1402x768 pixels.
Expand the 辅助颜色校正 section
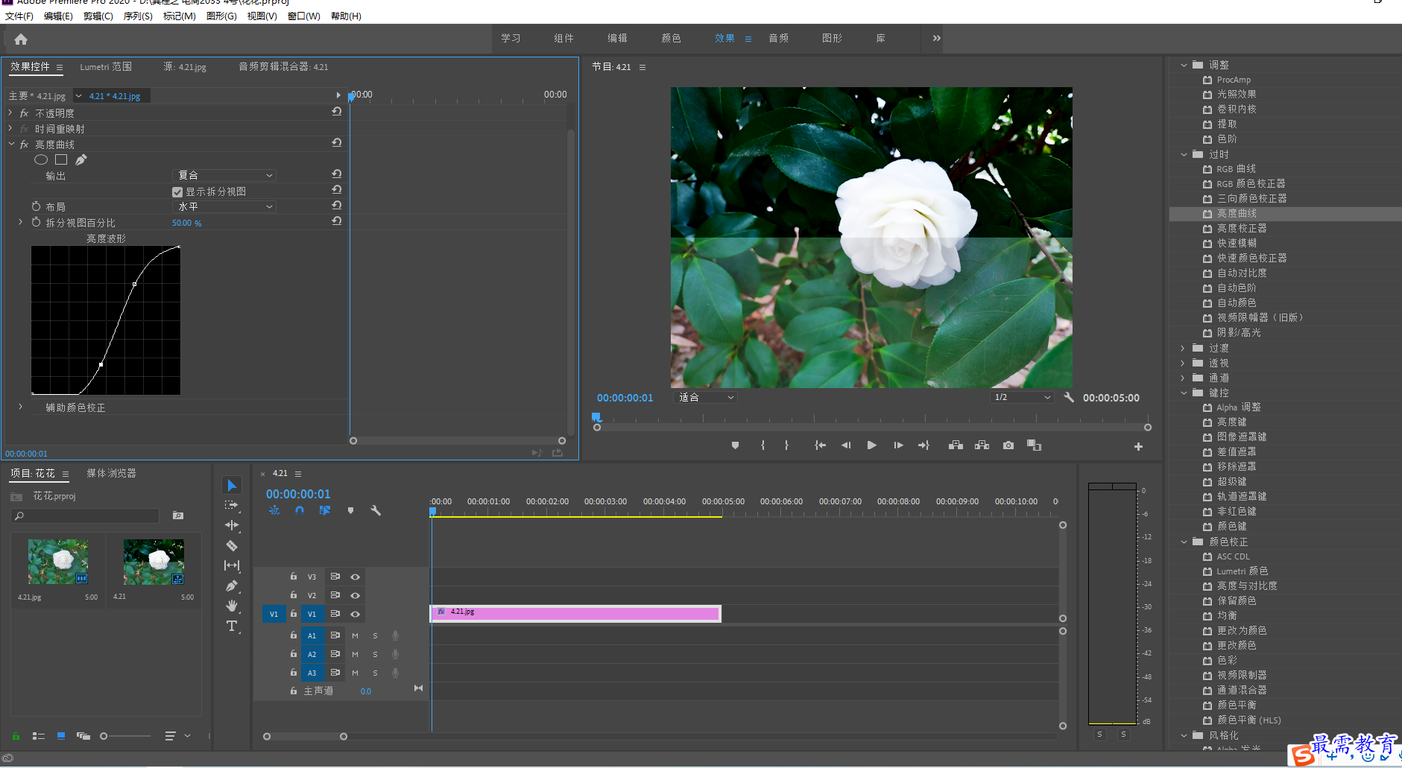pos(20,407)
